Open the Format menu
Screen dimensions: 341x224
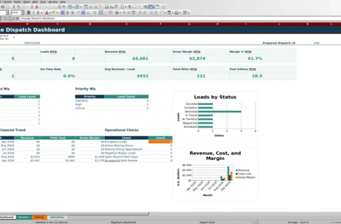coord(7,2)
